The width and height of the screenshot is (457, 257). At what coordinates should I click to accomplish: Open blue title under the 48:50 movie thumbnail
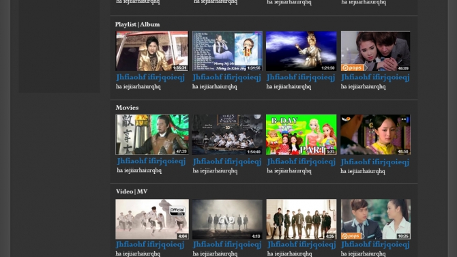(375, 162)
